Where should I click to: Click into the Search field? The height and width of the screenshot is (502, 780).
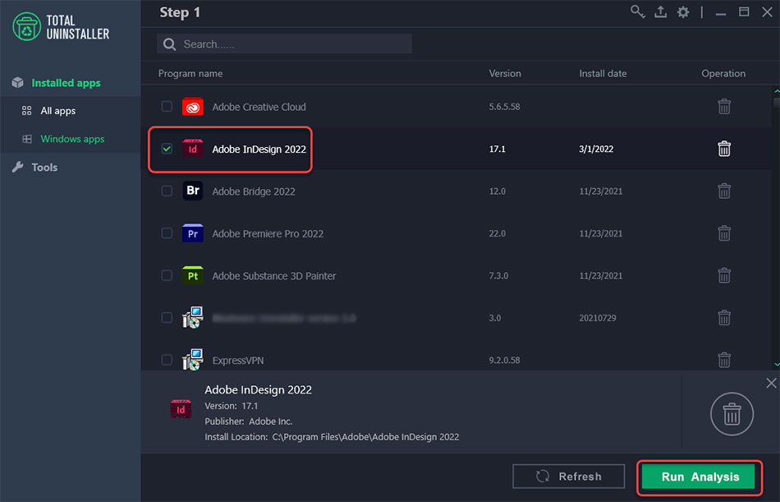pos(284,44)
